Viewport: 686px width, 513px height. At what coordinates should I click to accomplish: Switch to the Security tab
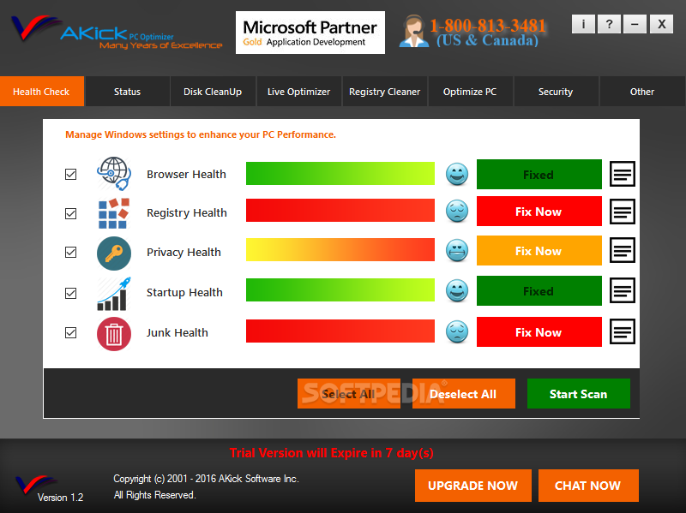tap(556, 92)
